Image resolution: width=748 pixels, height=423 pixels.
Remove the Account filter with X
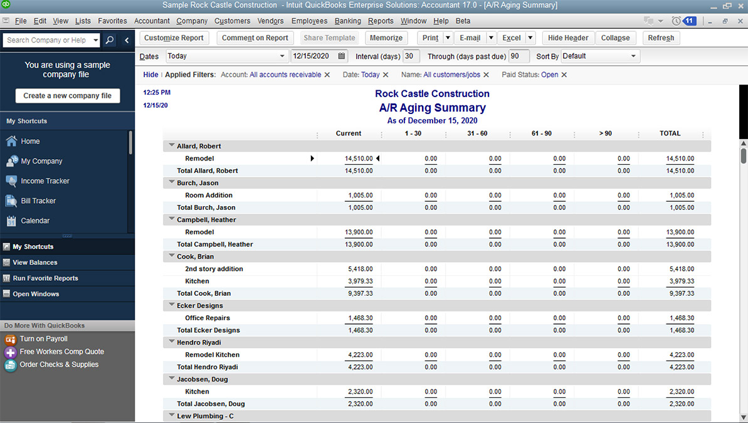327,75
